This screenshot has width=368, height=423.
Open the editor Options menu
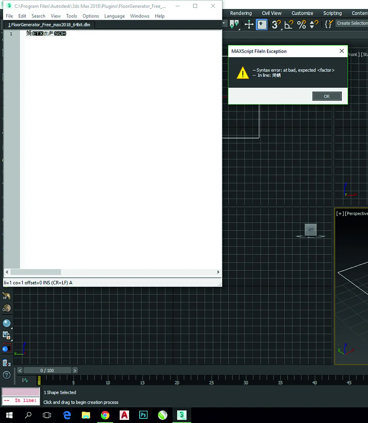91,16
